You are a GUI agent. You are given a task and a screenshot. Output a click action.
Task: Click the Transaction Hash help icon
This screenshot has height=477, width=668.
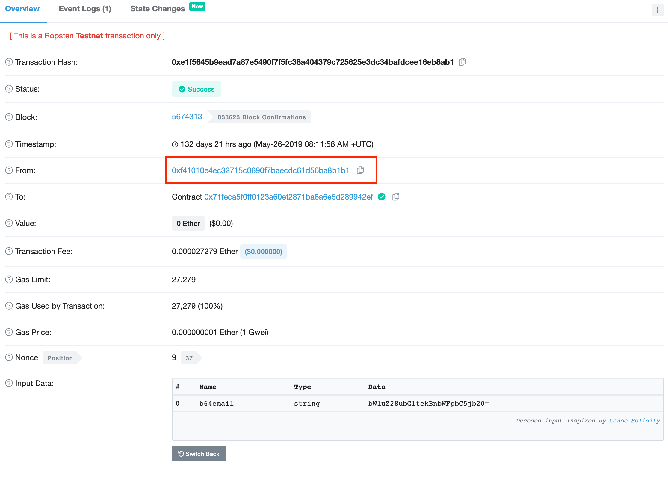pos(9,62)
